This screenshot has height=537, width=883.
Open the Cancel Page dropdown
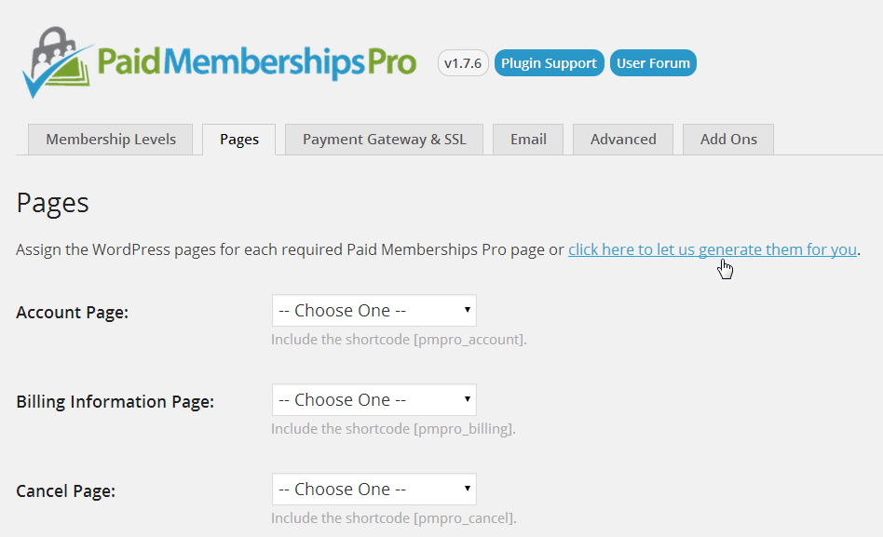(x=373, y=489)
